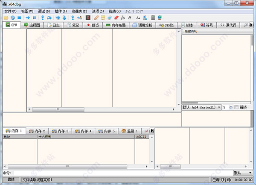256x185 pixels.
Task: Click the memory tab strip scroll arrow
Action: coord(152,131)
